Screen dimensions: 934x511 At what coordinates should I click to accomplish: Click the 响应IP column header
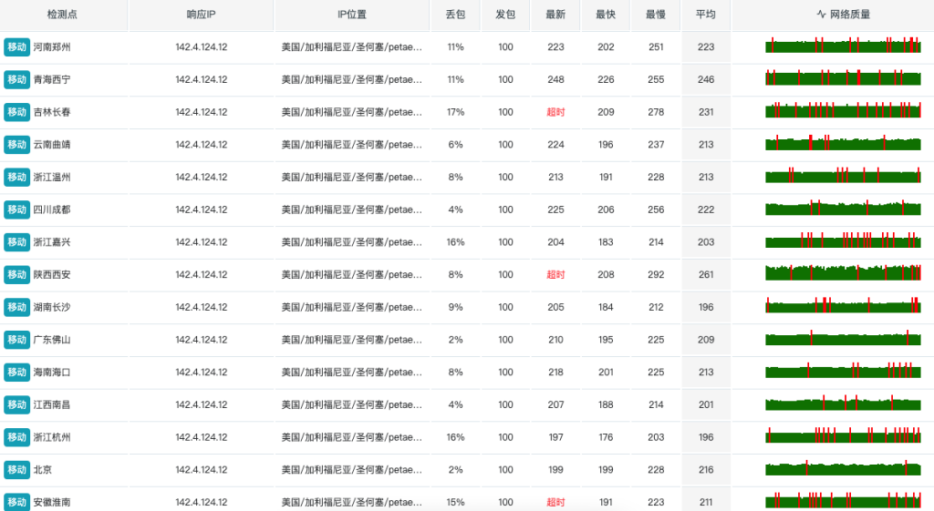(201, 15)
